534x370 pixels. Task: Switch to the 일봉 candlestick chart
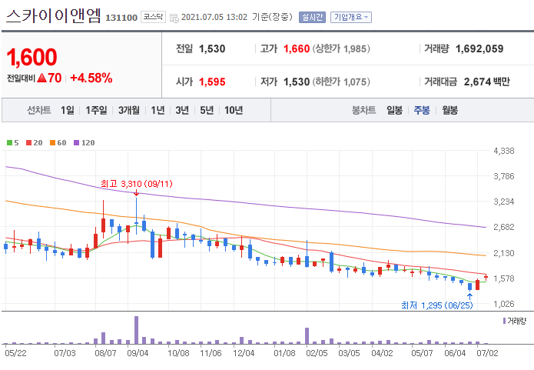pyautogui.click(x=394, y=110)
